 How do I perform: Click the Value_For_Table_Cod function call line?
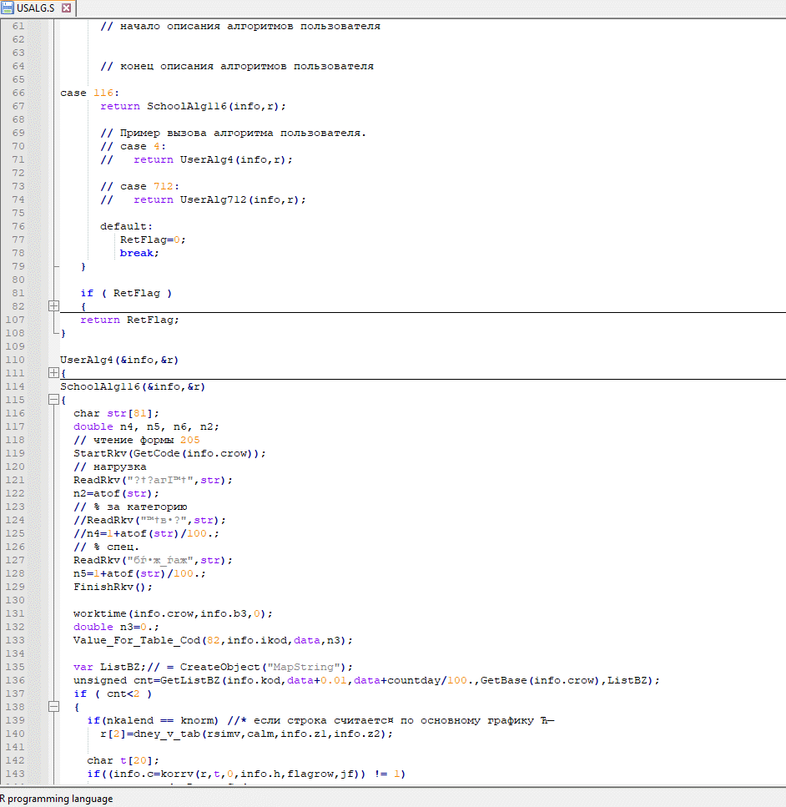click(213, 640)
